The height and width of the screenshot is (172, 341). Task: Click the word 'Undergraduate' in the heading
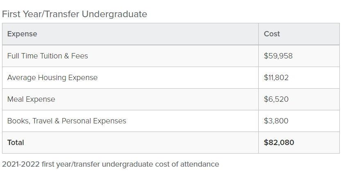coord(114,14)
